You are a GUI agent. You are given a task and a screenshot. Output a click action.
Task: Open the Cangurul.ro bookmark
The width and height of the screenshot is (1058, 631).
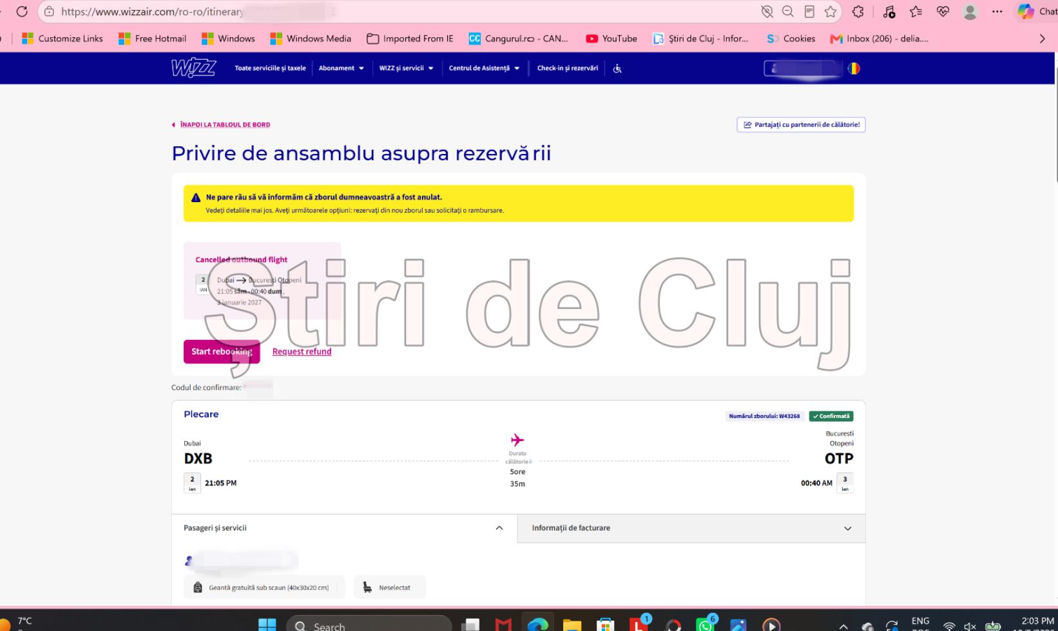coord(519,39)
